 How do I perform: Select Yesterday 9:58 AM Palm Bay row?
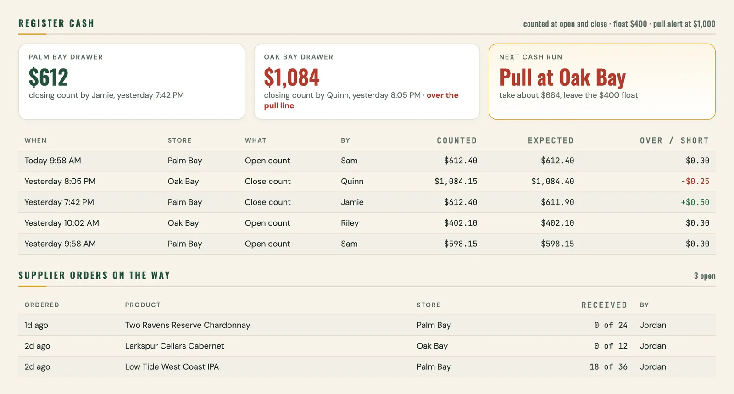point(367,244)
